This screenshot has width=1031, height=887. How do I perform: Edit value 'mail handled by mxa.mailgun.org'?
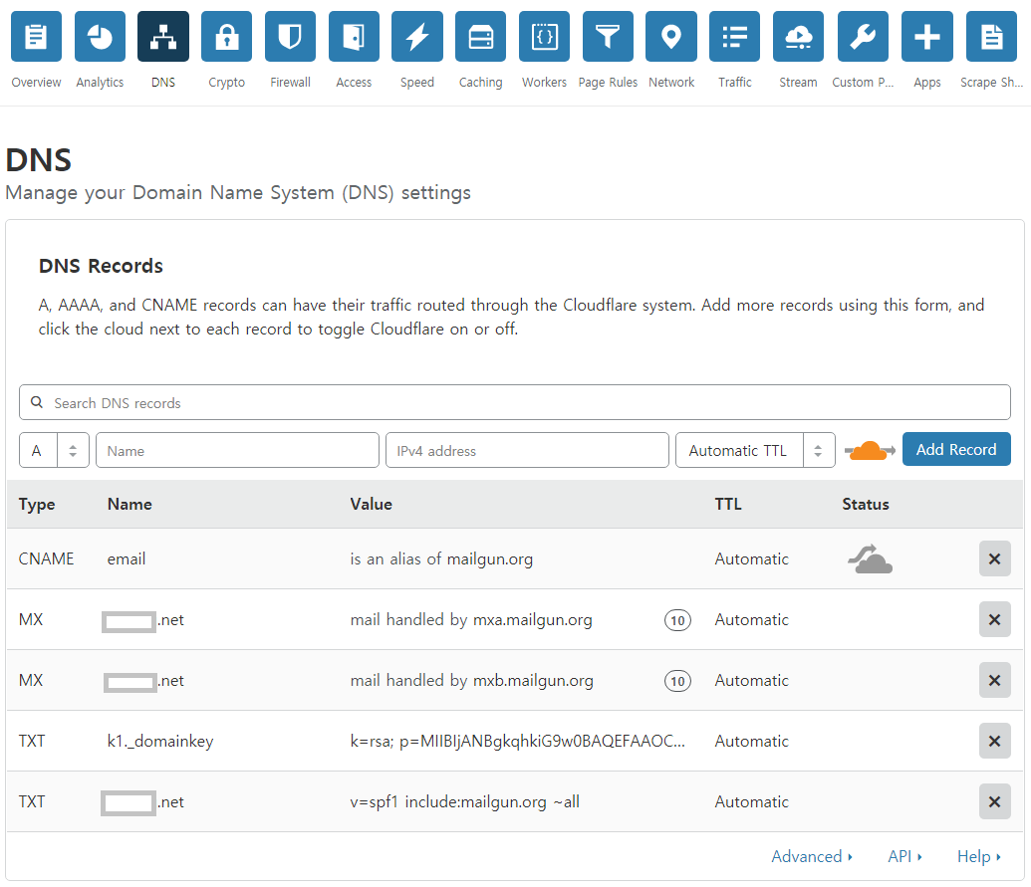[x=471, y=619]
